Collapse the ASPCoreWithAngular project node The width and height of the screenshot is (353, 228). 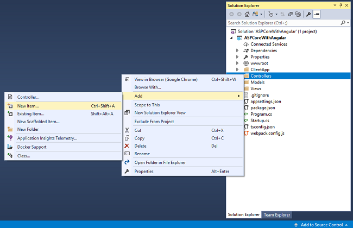pos(231,38)
